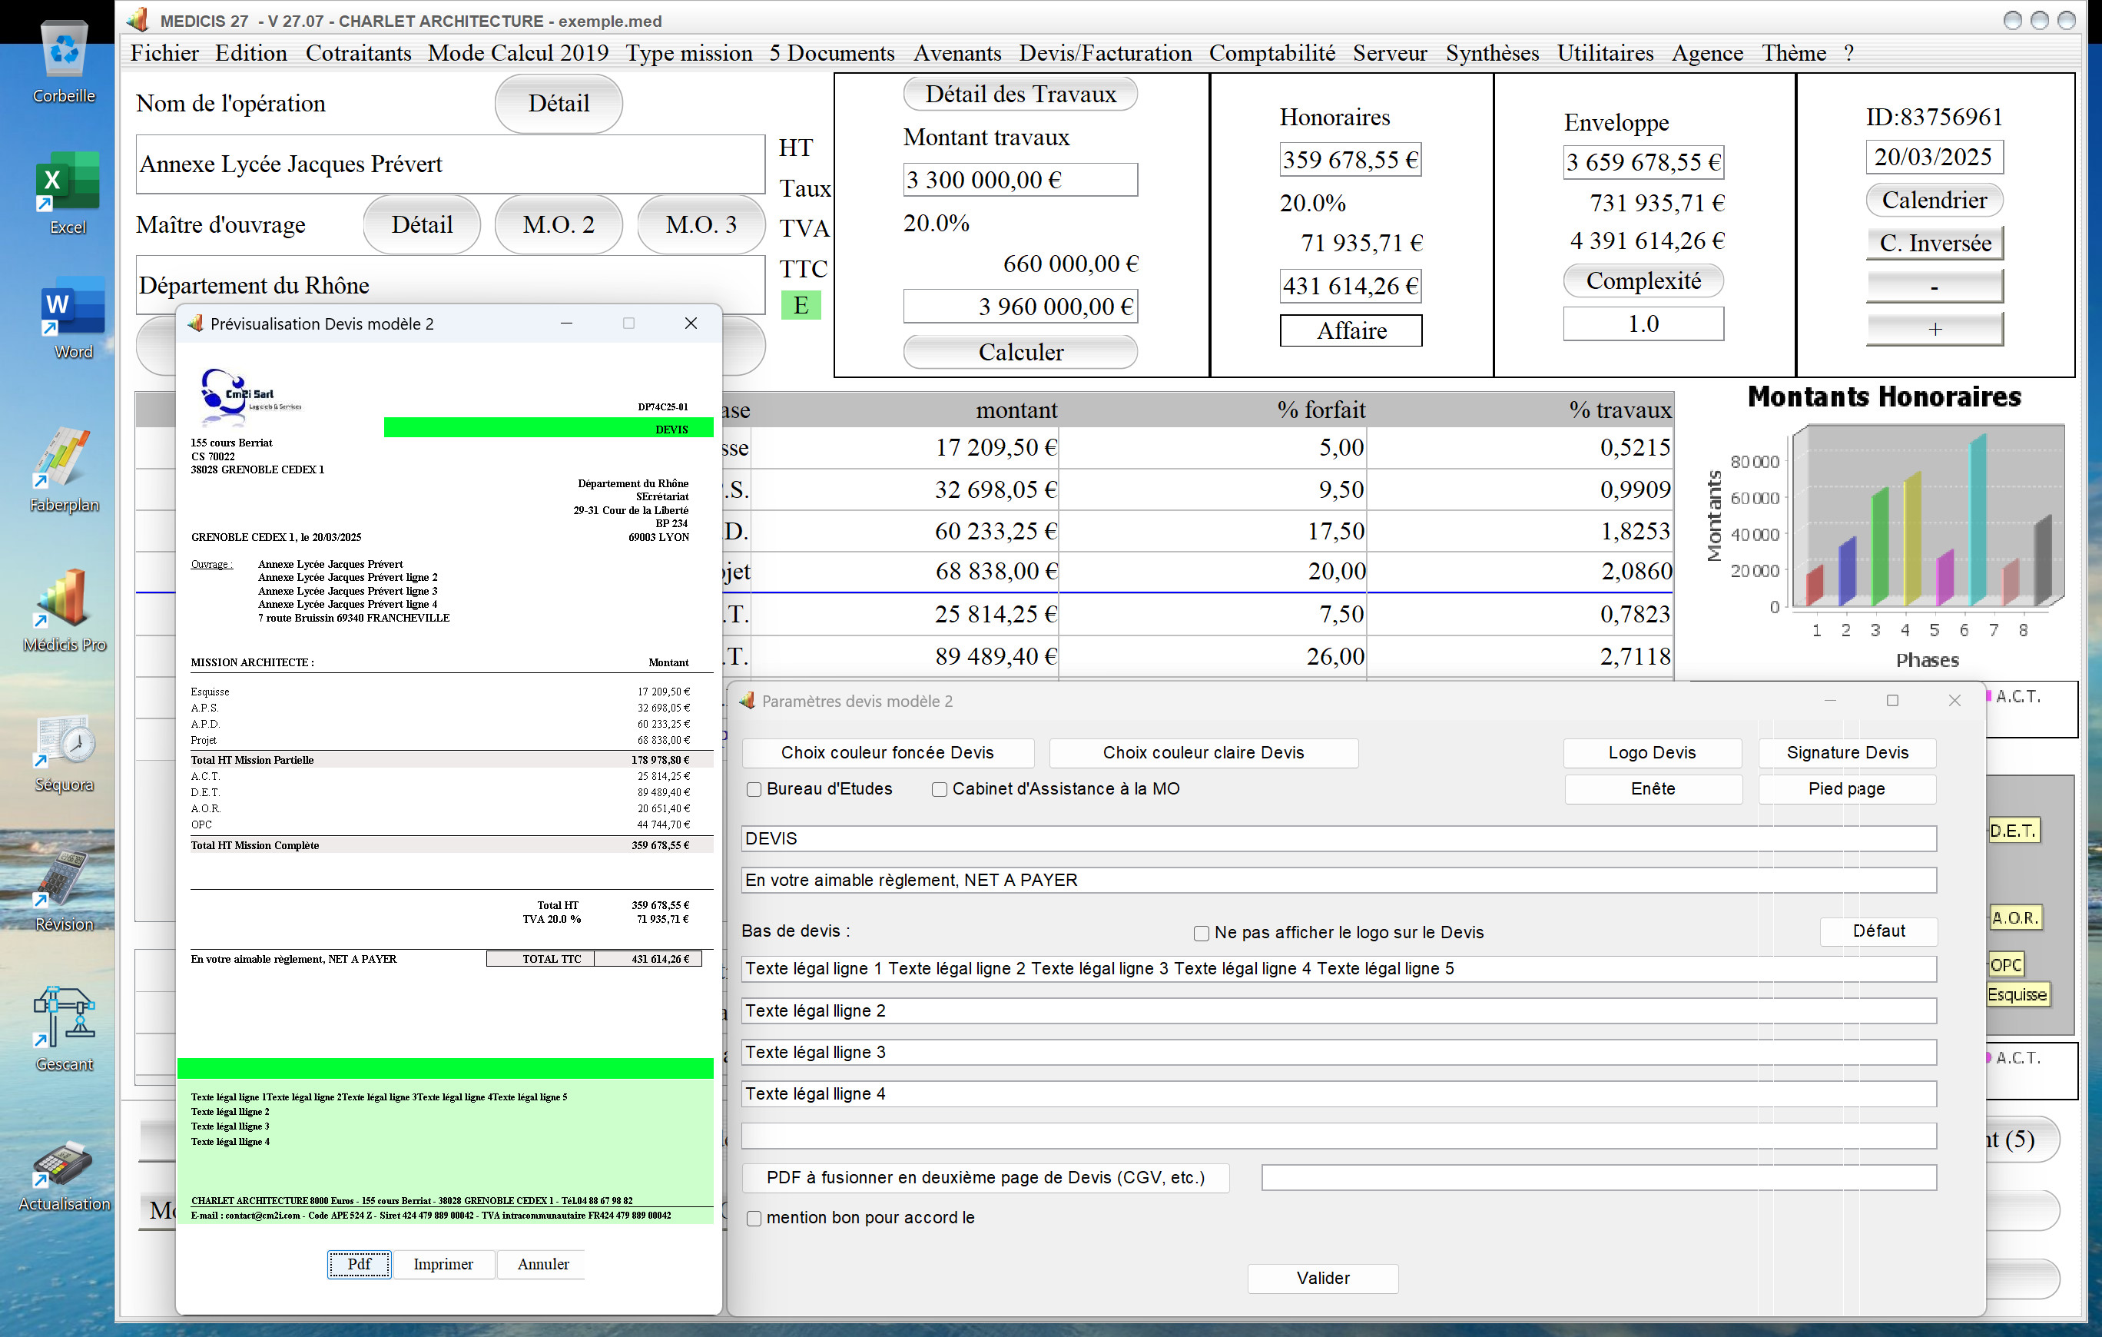Open the Thème menu
Viewport: 2102px width, 1337px height.
pos(1793,53)
